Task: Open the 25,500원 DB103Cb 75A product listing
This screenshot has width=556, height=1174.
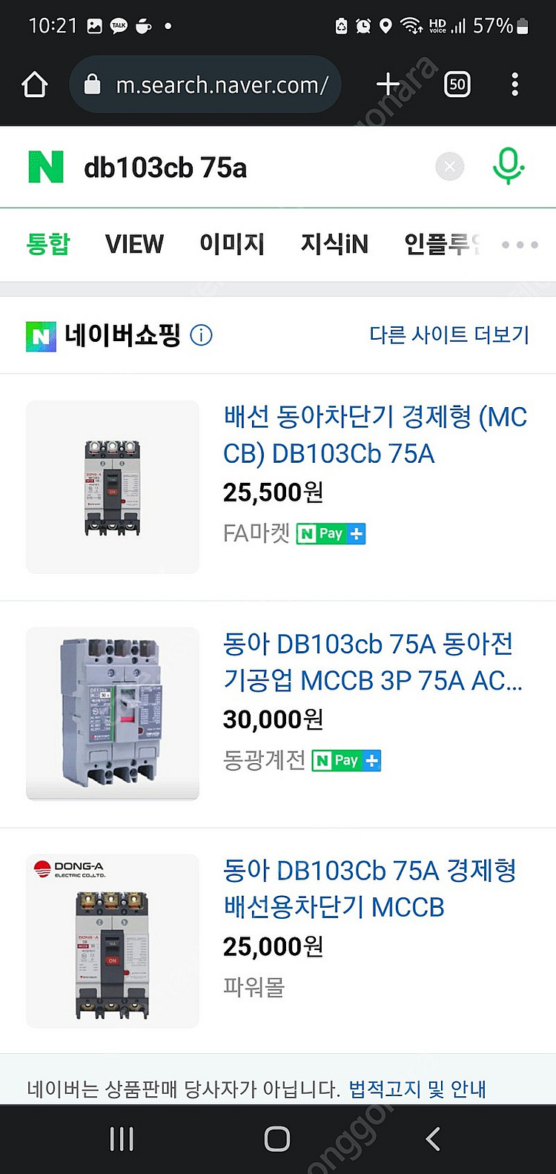Action: pyautogui.click(x=374, y=435)
